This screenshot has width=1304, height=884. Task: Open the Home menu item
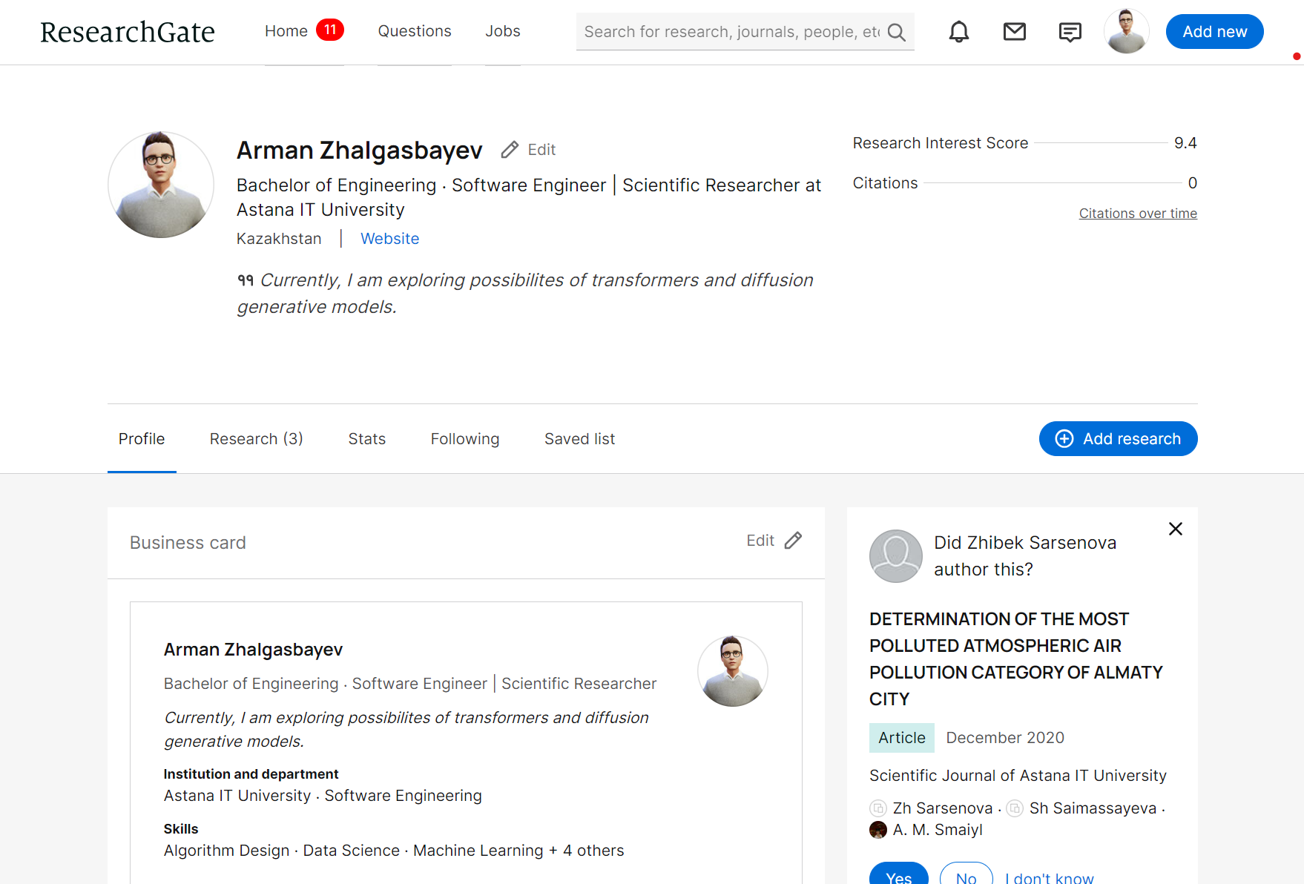click(286, 31)
